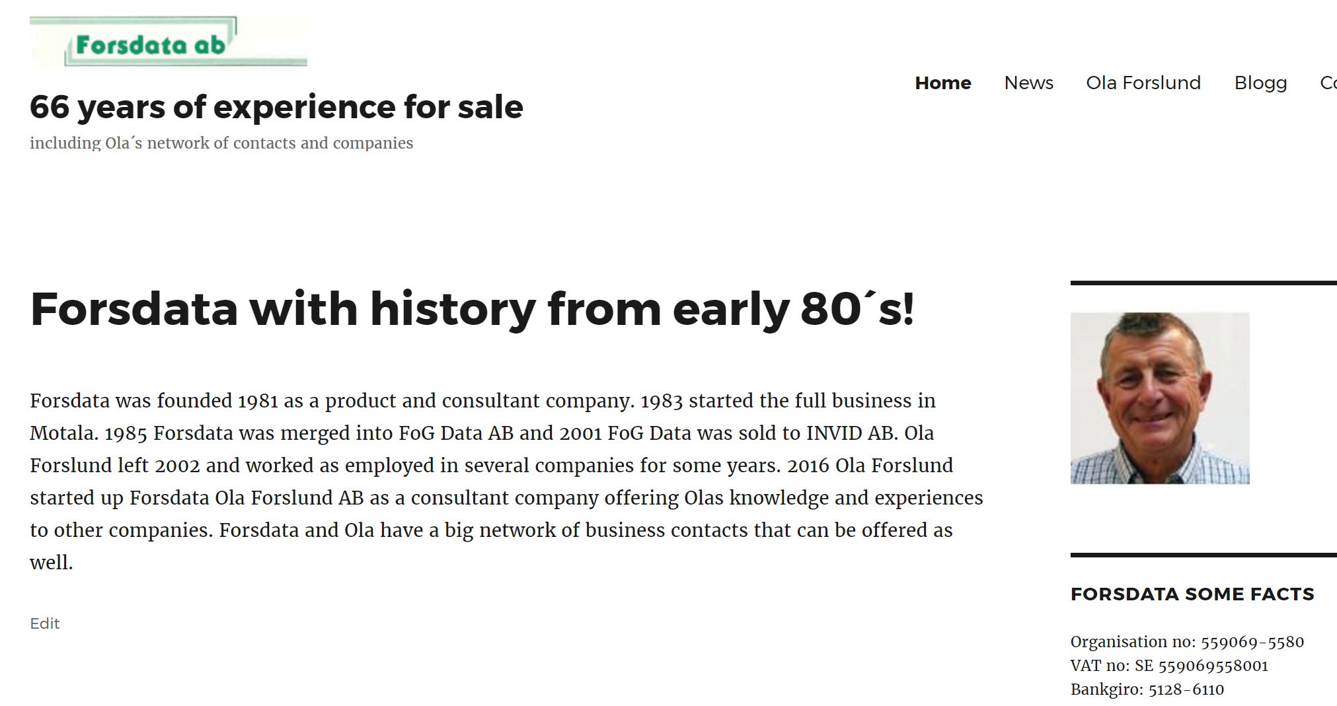Click the tagline about Ola´s network of contacts
Screen dimensions: 1337x706
pyautogui.click(x=221, y=143)
